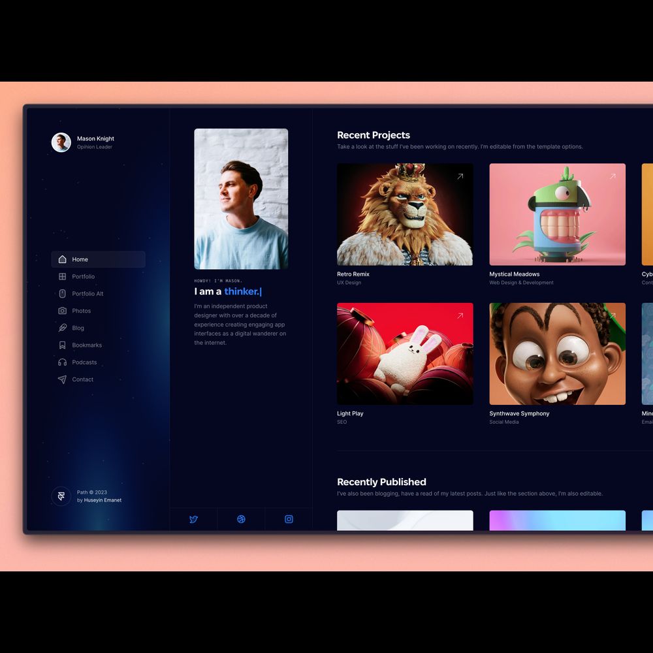Image resolution: width=653 pixels, height=653 pixels.
Task: Go to Portfolio Alt page
Action: click(x=88, y=294)
